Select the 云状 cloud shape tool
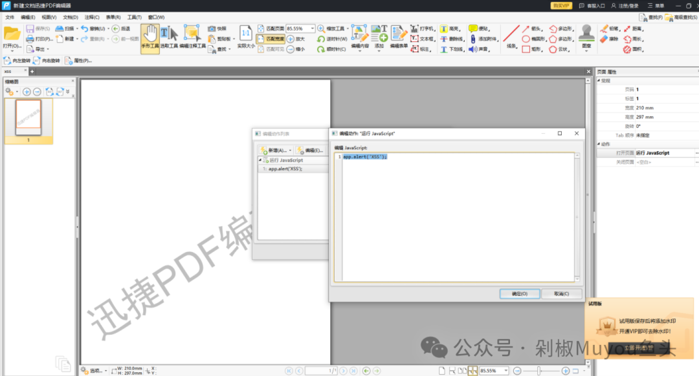Viewport: 699px width, 376px height. point(553,49)
